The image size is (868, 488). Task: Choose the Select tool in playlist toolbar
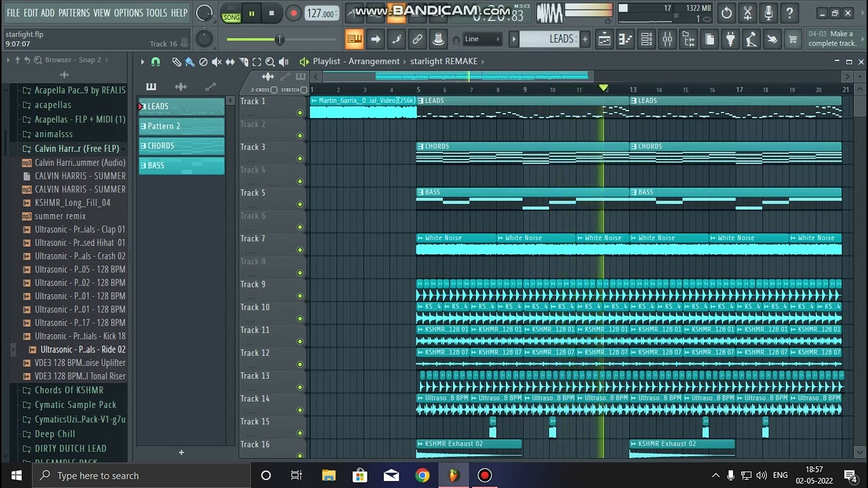[x=256, y=62]
